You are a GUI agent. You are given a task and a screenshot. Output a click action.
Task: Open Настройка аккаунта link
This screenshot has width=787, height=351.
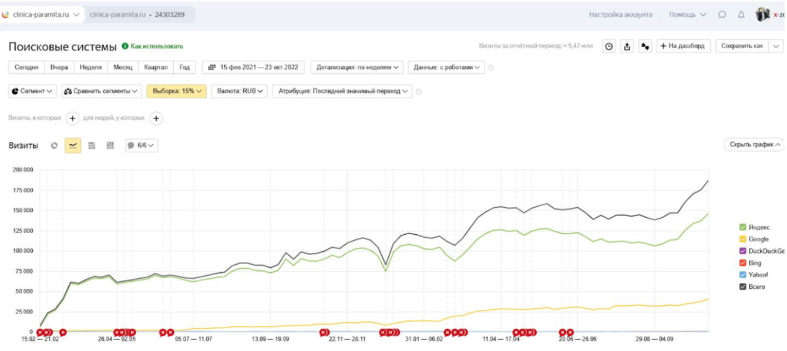[x=620, y=15]
